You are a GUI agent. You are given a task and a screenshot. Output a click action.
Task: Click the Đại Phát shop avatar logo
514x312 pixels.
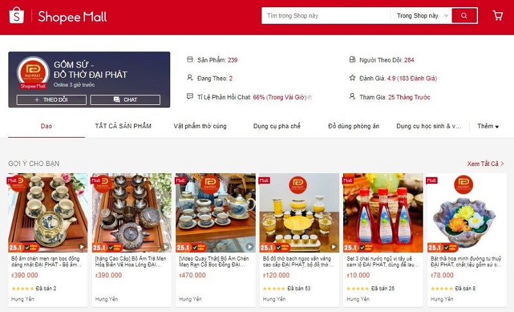33,72
